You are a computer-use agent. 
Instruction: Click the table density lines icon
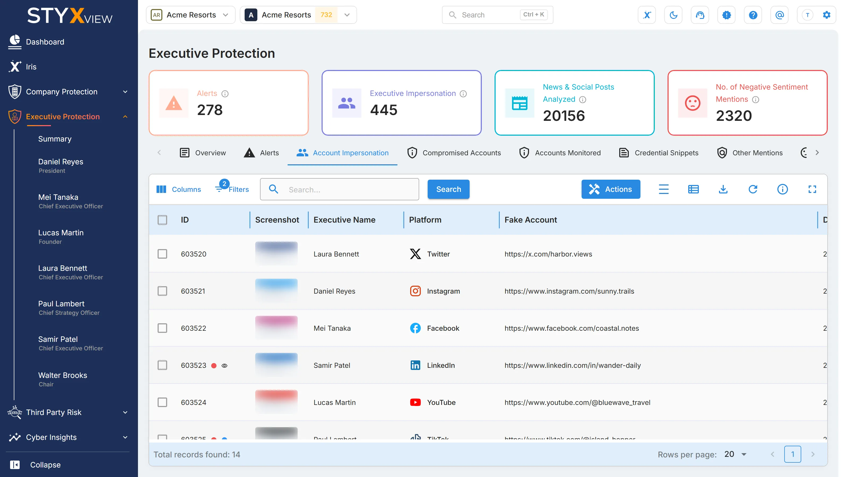[664, 189]
